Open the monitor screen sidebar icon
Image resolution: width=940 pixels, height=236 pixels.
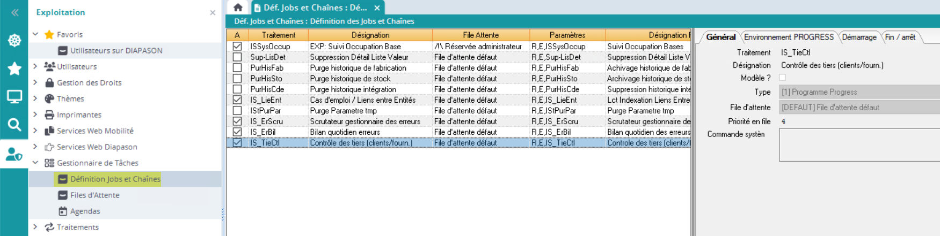click(14, 96)
